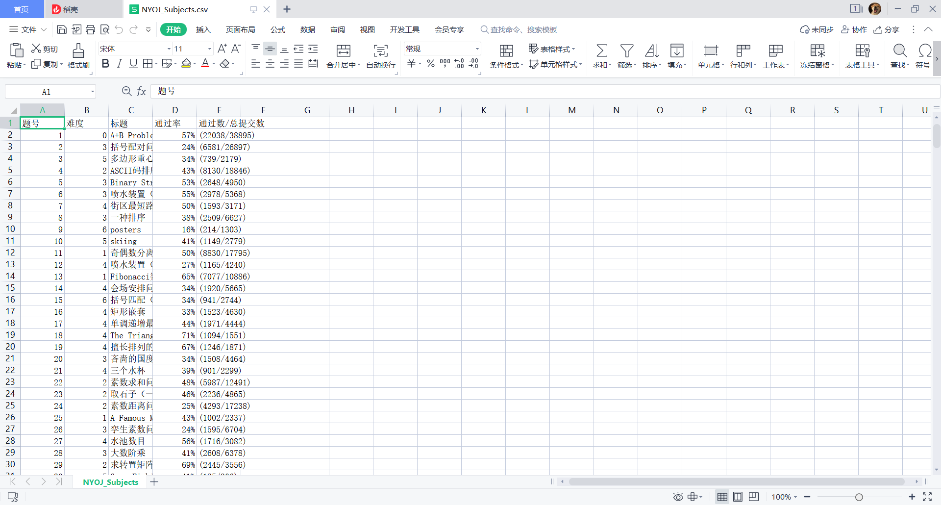Open a new document tab with plus
Viewport: 941px width, 505px height.
[287, 9]
